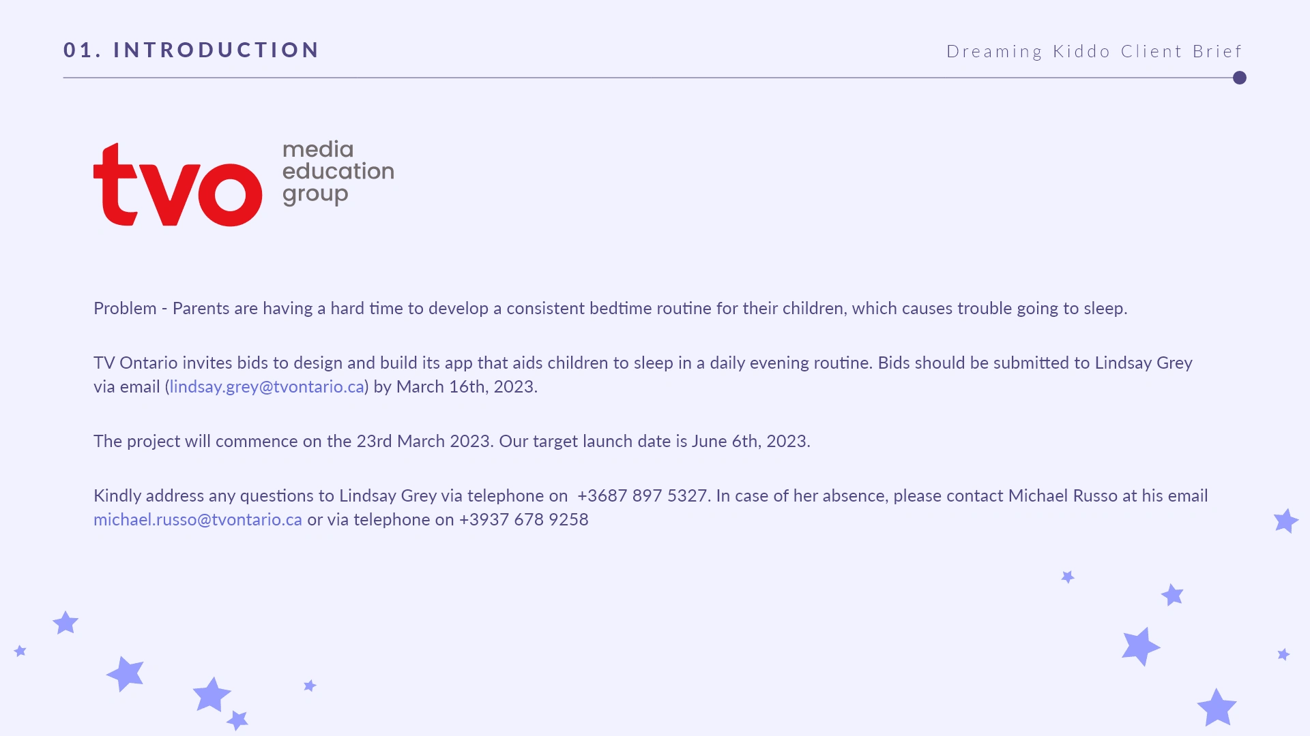
Task: Click the lone small star right of the left star cluster
Action: coord(310,685)
